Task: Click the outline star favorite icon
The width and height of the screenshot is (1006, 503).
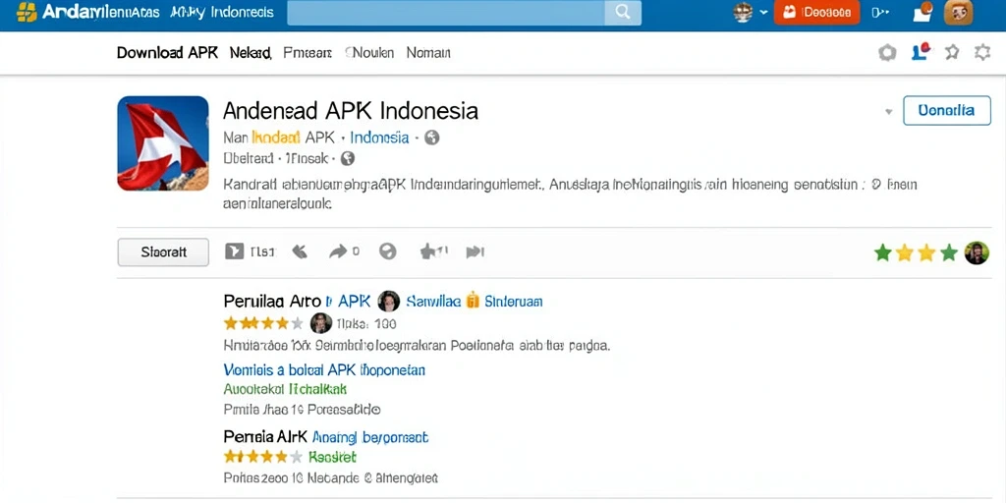Action: [x=952, y=53]
